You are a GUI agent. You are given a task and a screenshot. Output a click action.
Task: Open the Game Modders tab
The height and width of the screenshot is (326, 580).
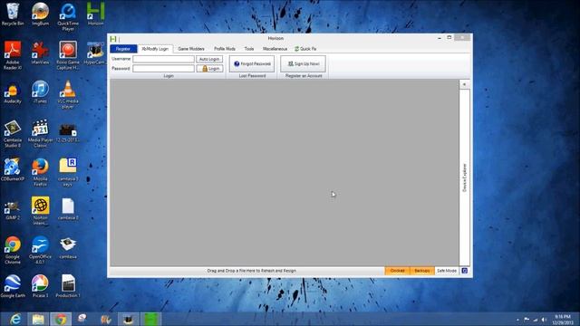(191, 49)
